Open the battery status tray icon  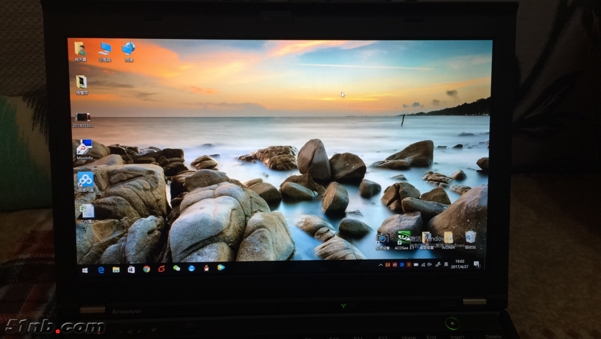tap(416, 264)
